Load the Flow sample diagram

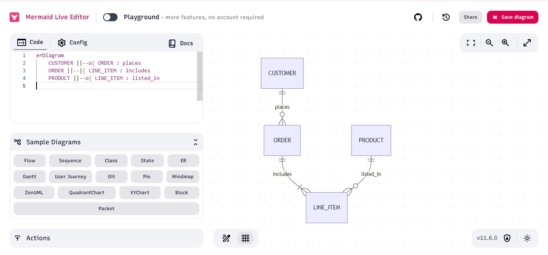pos(30,161)
